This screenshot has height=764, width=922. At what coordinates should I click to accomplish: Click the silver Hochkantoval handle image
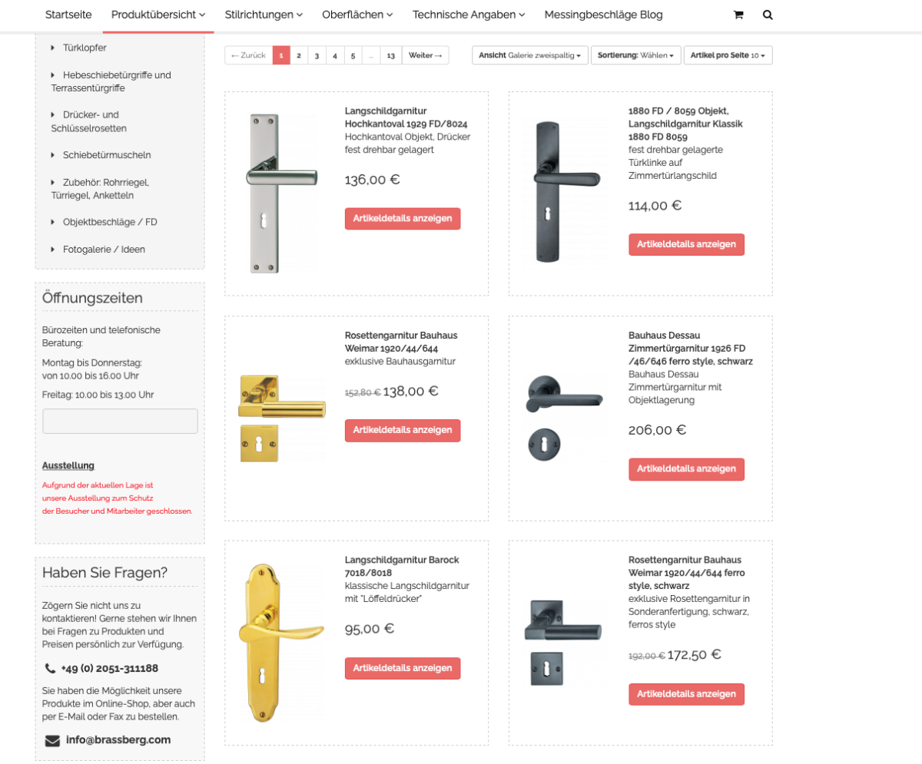(281, 193)
